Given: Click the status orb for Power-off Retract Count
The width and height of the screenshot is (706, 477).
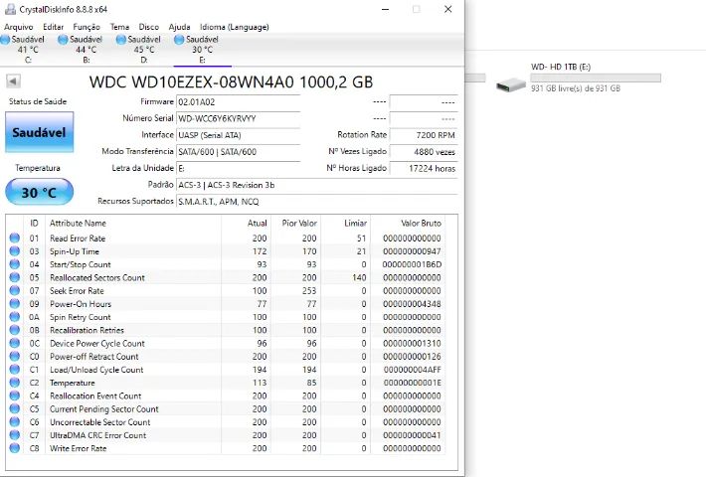Looking at the screenshot, I should pyautogui.click(x=14, y=356).
